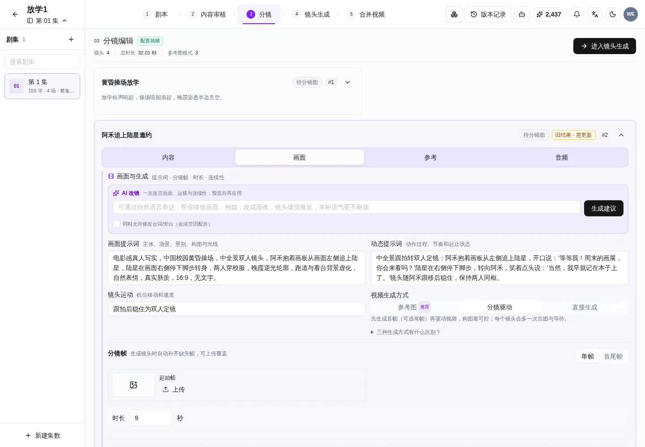This screenshot has height=447, width=645.
Task: Click the 旧结果 · 需更新 badge
Action: 574,135
